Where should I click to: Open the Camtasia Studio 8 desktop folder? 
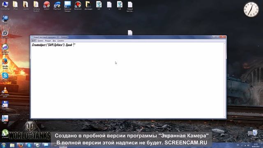tap(36, 7)
